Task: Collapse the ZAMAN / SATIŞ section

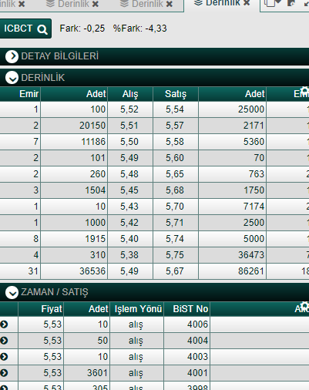Action: click(12, 292)
